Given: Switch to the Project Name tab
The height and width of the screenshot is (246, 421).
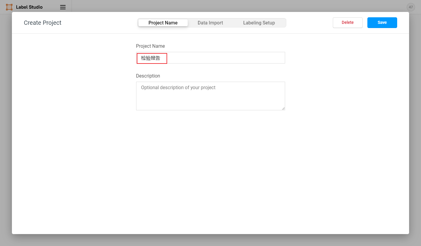Looking at the screenshot, I should coord(163,23).
